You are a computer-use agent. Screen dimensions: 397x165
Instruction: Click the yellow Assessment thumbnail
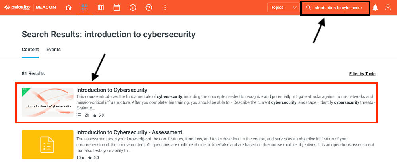coord(48,145)
